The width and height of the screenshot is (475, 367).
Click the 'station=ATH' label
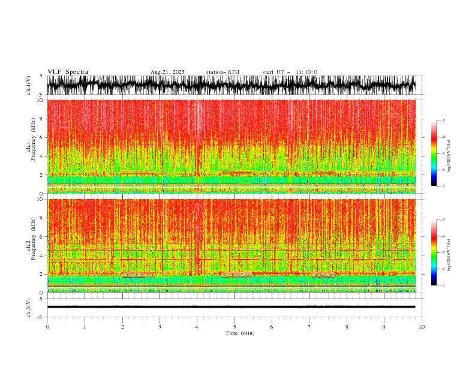(223, 72)
